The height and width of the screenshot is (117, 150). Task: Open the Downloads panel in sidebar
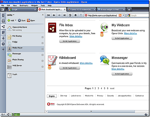3,38
